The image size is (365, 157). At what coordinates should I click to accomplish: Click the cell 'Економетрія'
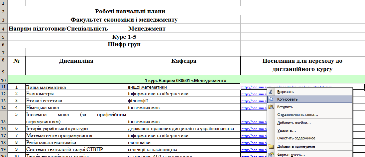(76, 94)
